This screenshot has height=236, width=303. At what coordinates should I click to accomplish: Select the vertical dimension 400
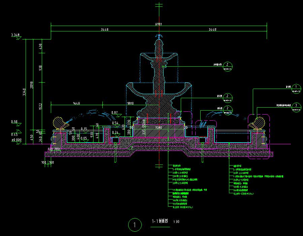pos(78,137)
